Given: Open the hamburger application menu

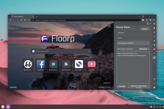Looking at the screenshot, I should coord(154,20).
